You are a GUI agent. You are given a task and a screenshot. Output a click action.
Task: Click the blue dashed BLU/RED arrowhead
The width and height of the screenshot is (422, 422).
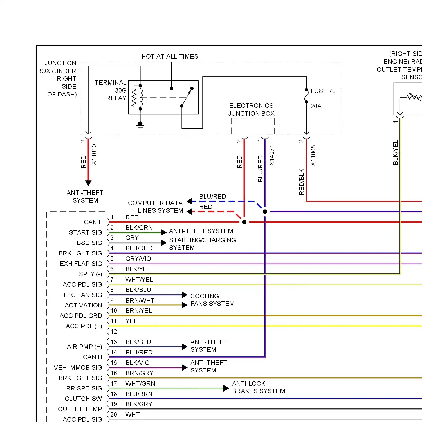pyautogui.click(x=189, y=201)
